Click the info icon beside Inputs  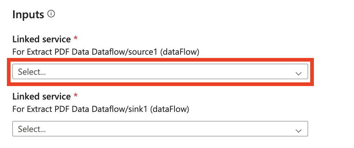pos(51,15)
